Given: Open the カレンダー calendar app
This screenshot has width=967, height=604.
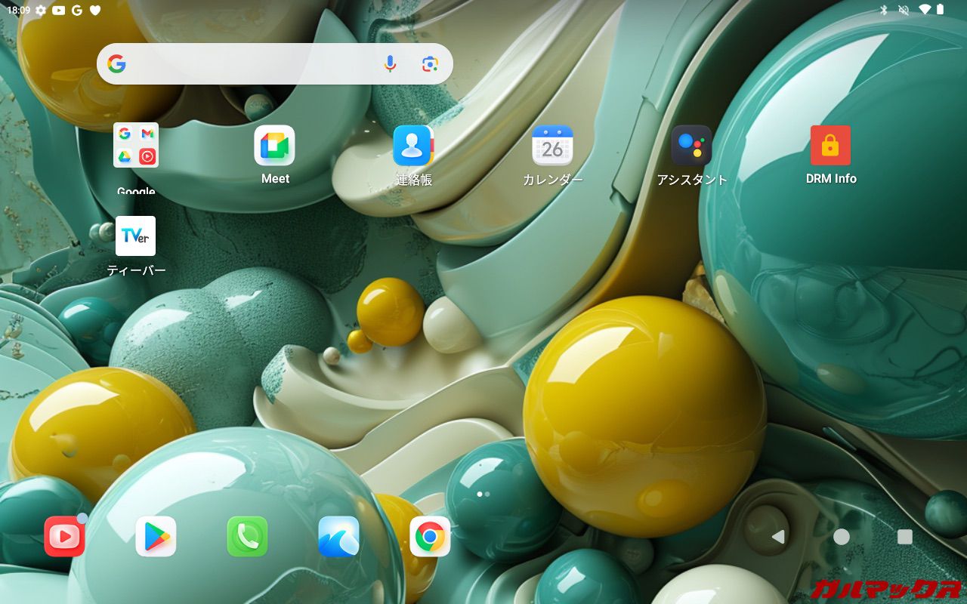Looking at the screenshot, I should 552,146.
